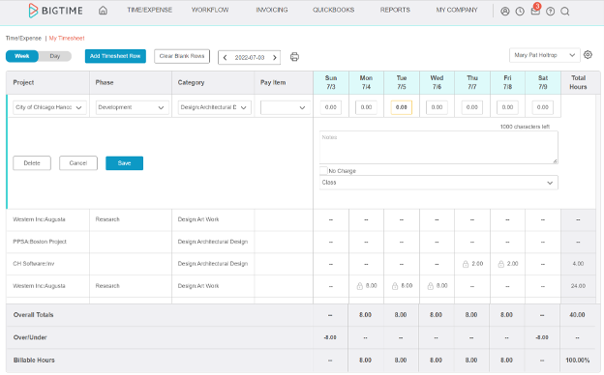Click the Mon 7/4 hours field

click(366, 107)
